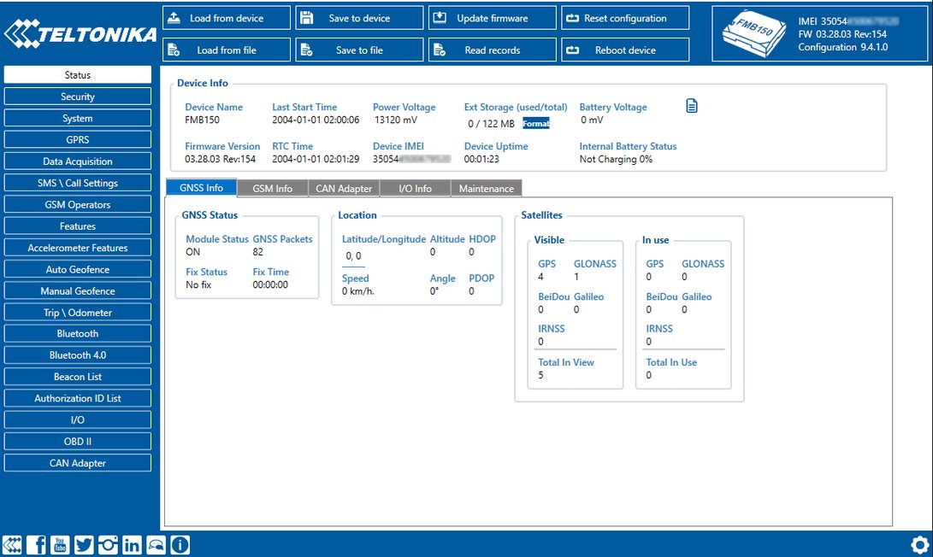Select the Maintenance tab
Screen dimensions: 933x557
(486, 189)
